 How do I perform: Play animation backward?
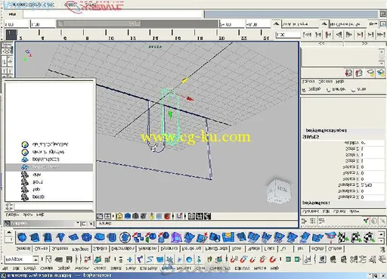point(339,34)
